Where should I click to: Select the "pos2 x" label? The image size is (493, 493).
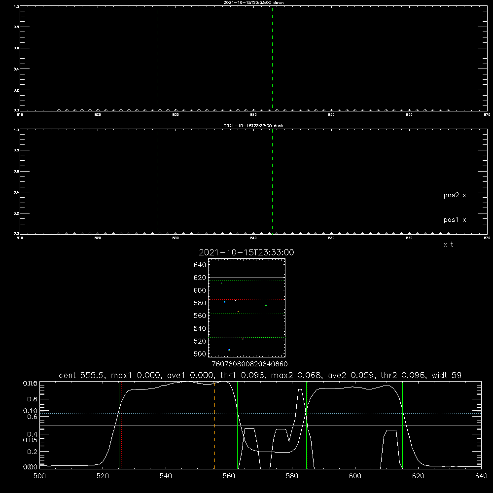(455, 195)
